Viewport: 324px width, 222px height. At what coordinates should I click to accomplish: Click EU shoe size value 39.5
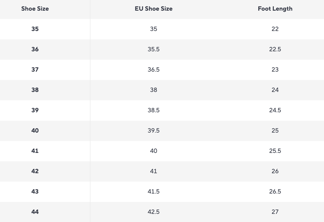pos(154,131)
